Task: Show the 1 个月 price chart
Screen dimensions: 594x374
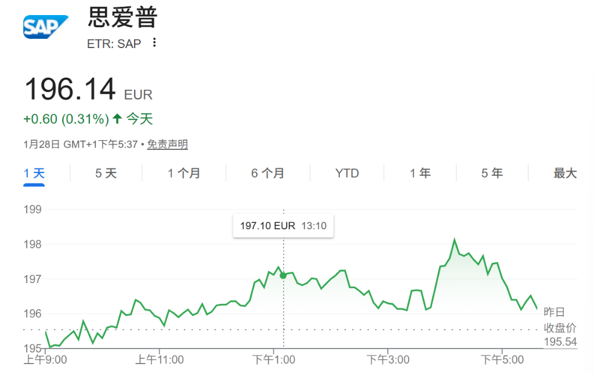Action: 184,173
